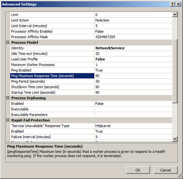Click the empty Executable value field
183x179 pixels.
[x=133, y=109]
